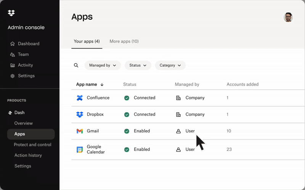This screenshot has height=190, width=305.
Task: Open Action history page
Action: tap(28, 155)
